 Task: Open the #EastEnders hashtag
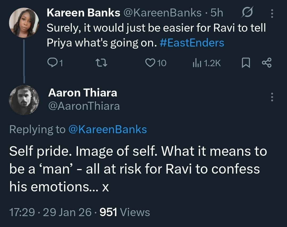click(192, 43)
